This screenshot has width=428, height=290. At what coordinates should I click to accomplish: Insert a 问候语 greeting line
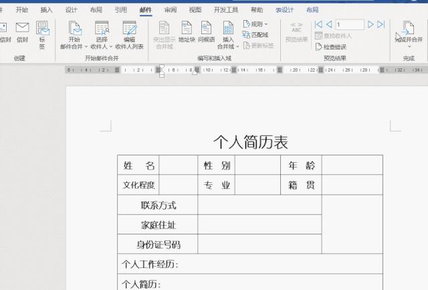pyautogui.click(x=207, y=31)
